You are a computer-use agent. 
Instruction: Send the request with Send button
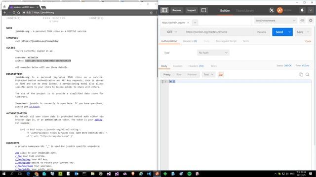279,32
